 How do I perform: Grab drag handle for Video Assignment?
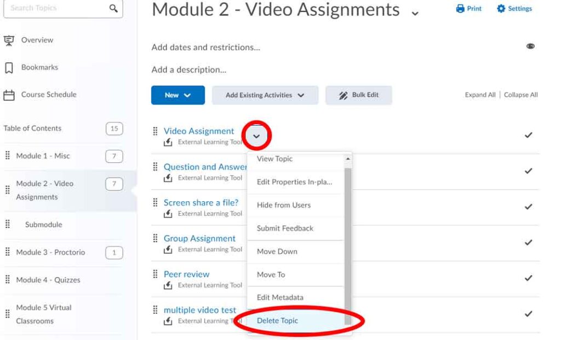[155, 131]
